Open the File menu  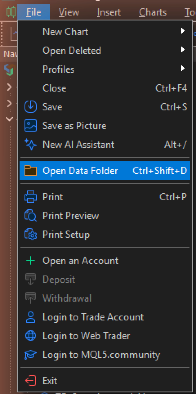33,12
